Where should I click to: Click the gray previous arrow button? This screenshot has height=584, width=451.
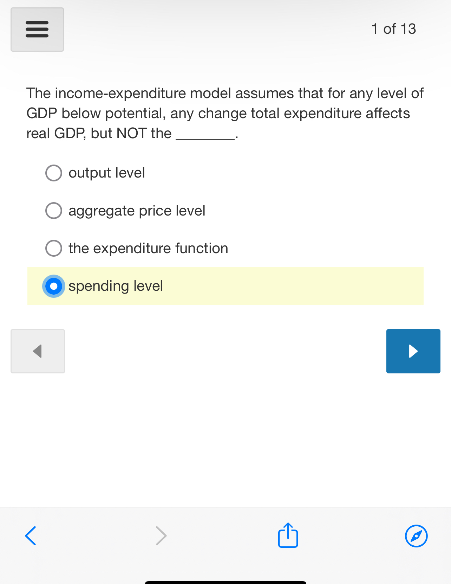click(x=38, y=351)
